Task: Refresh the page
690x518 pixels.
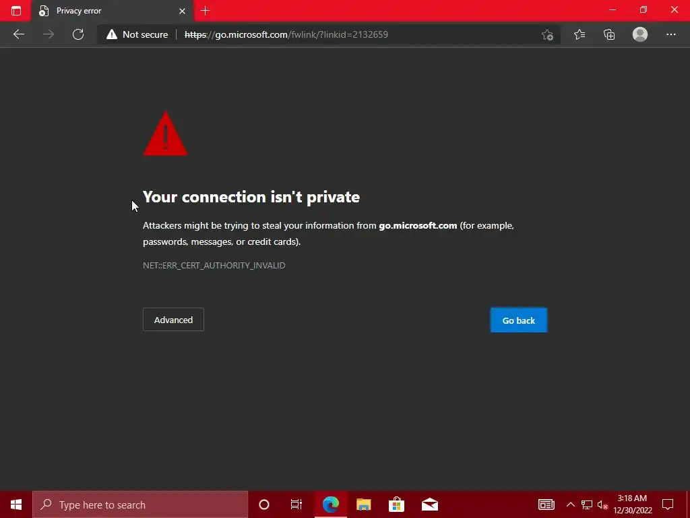Action: coord(78,34)
